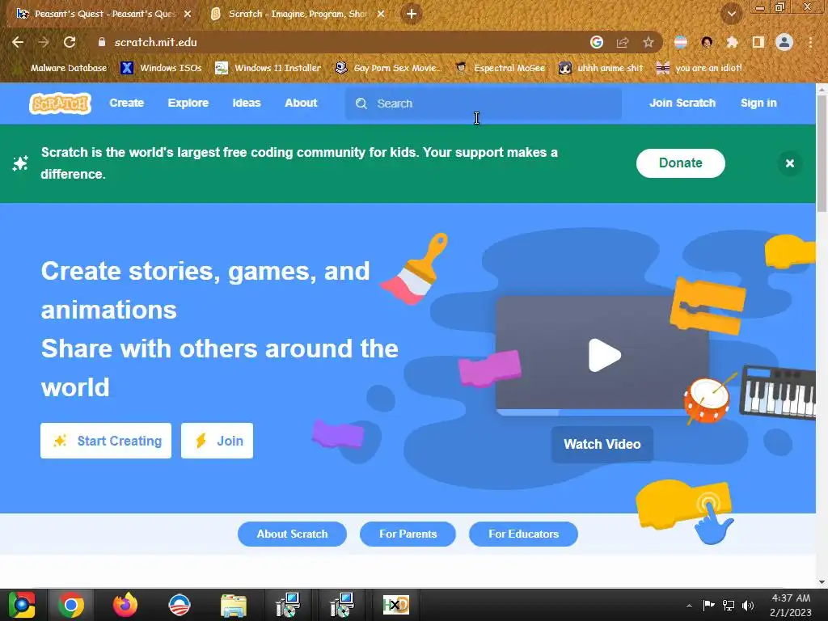Click the Scratch logo in the navigation bar
Image resolution: width=828 pixels, height=621 pixels.
click(60, 103)
